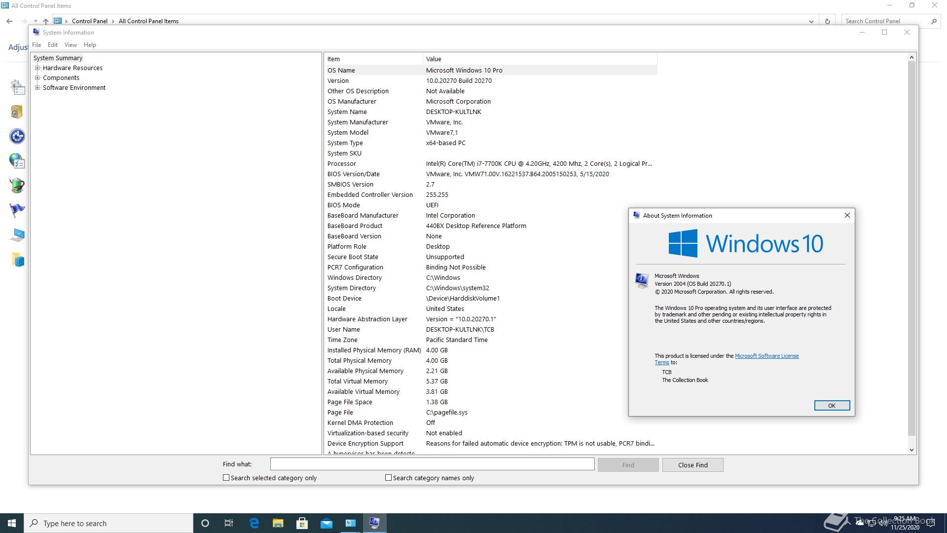
Task: Click the Item column header
Action: pos(373,59)
